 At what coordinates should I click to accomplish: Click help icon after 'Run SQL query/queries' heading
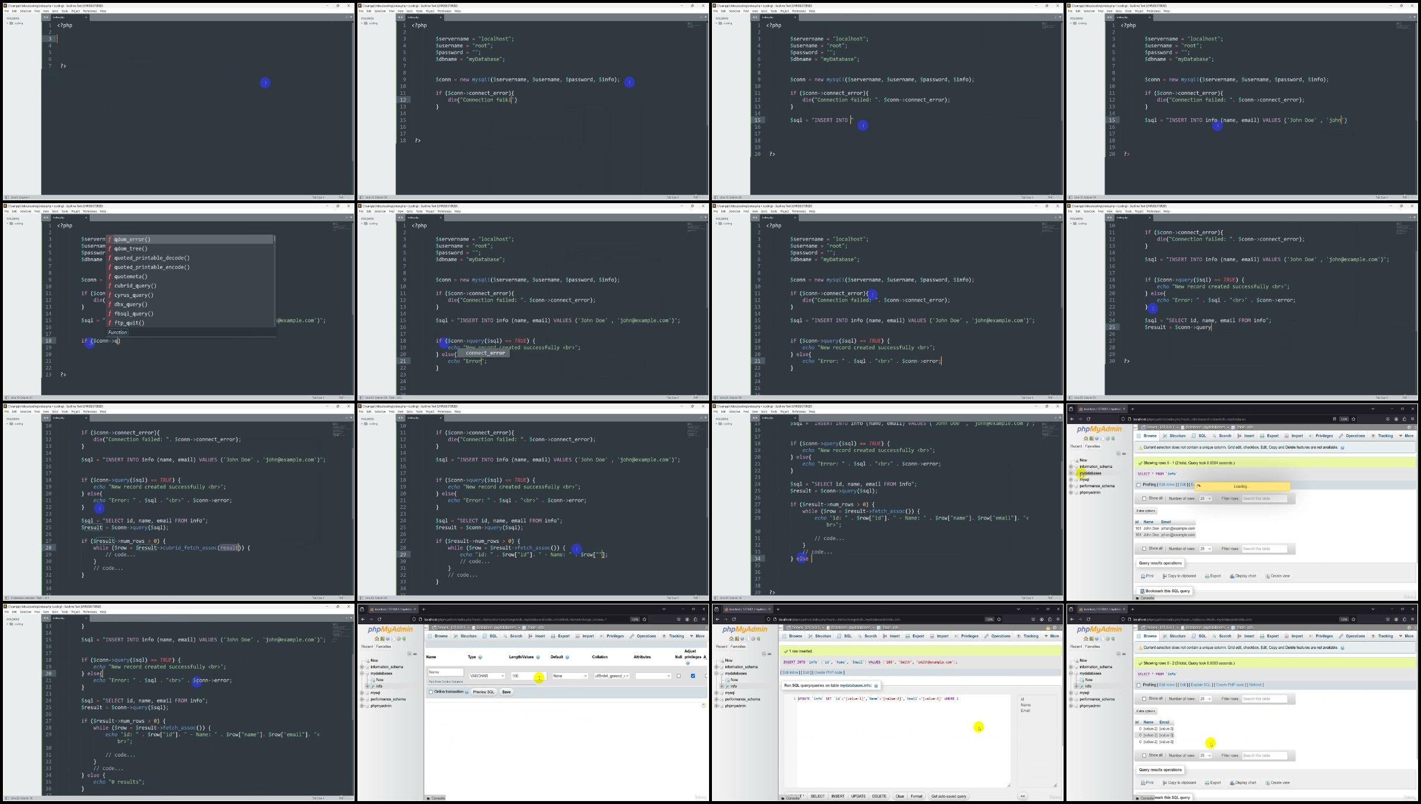[x=876, y=686]
